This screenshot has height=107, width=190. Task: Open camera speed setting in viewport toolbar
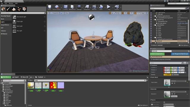[144, 13]
